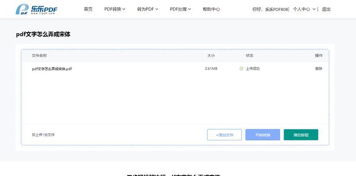Click the page heading pdf文字怎么弄成宋体
Viewport: 356px width, 176px height.
coord(43,34)
